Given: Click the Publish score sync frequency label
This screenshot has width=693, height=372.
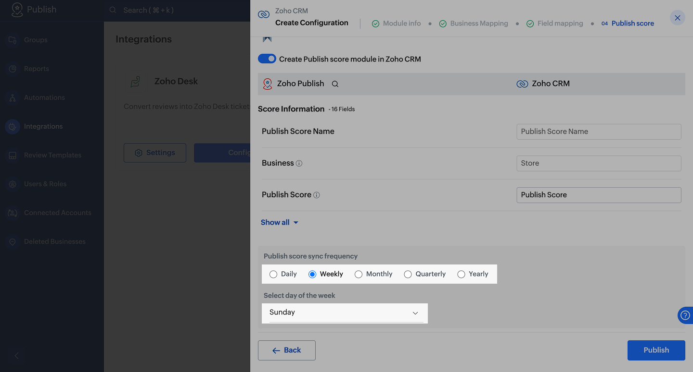Looking at the screenshot, I should (311, 256).
